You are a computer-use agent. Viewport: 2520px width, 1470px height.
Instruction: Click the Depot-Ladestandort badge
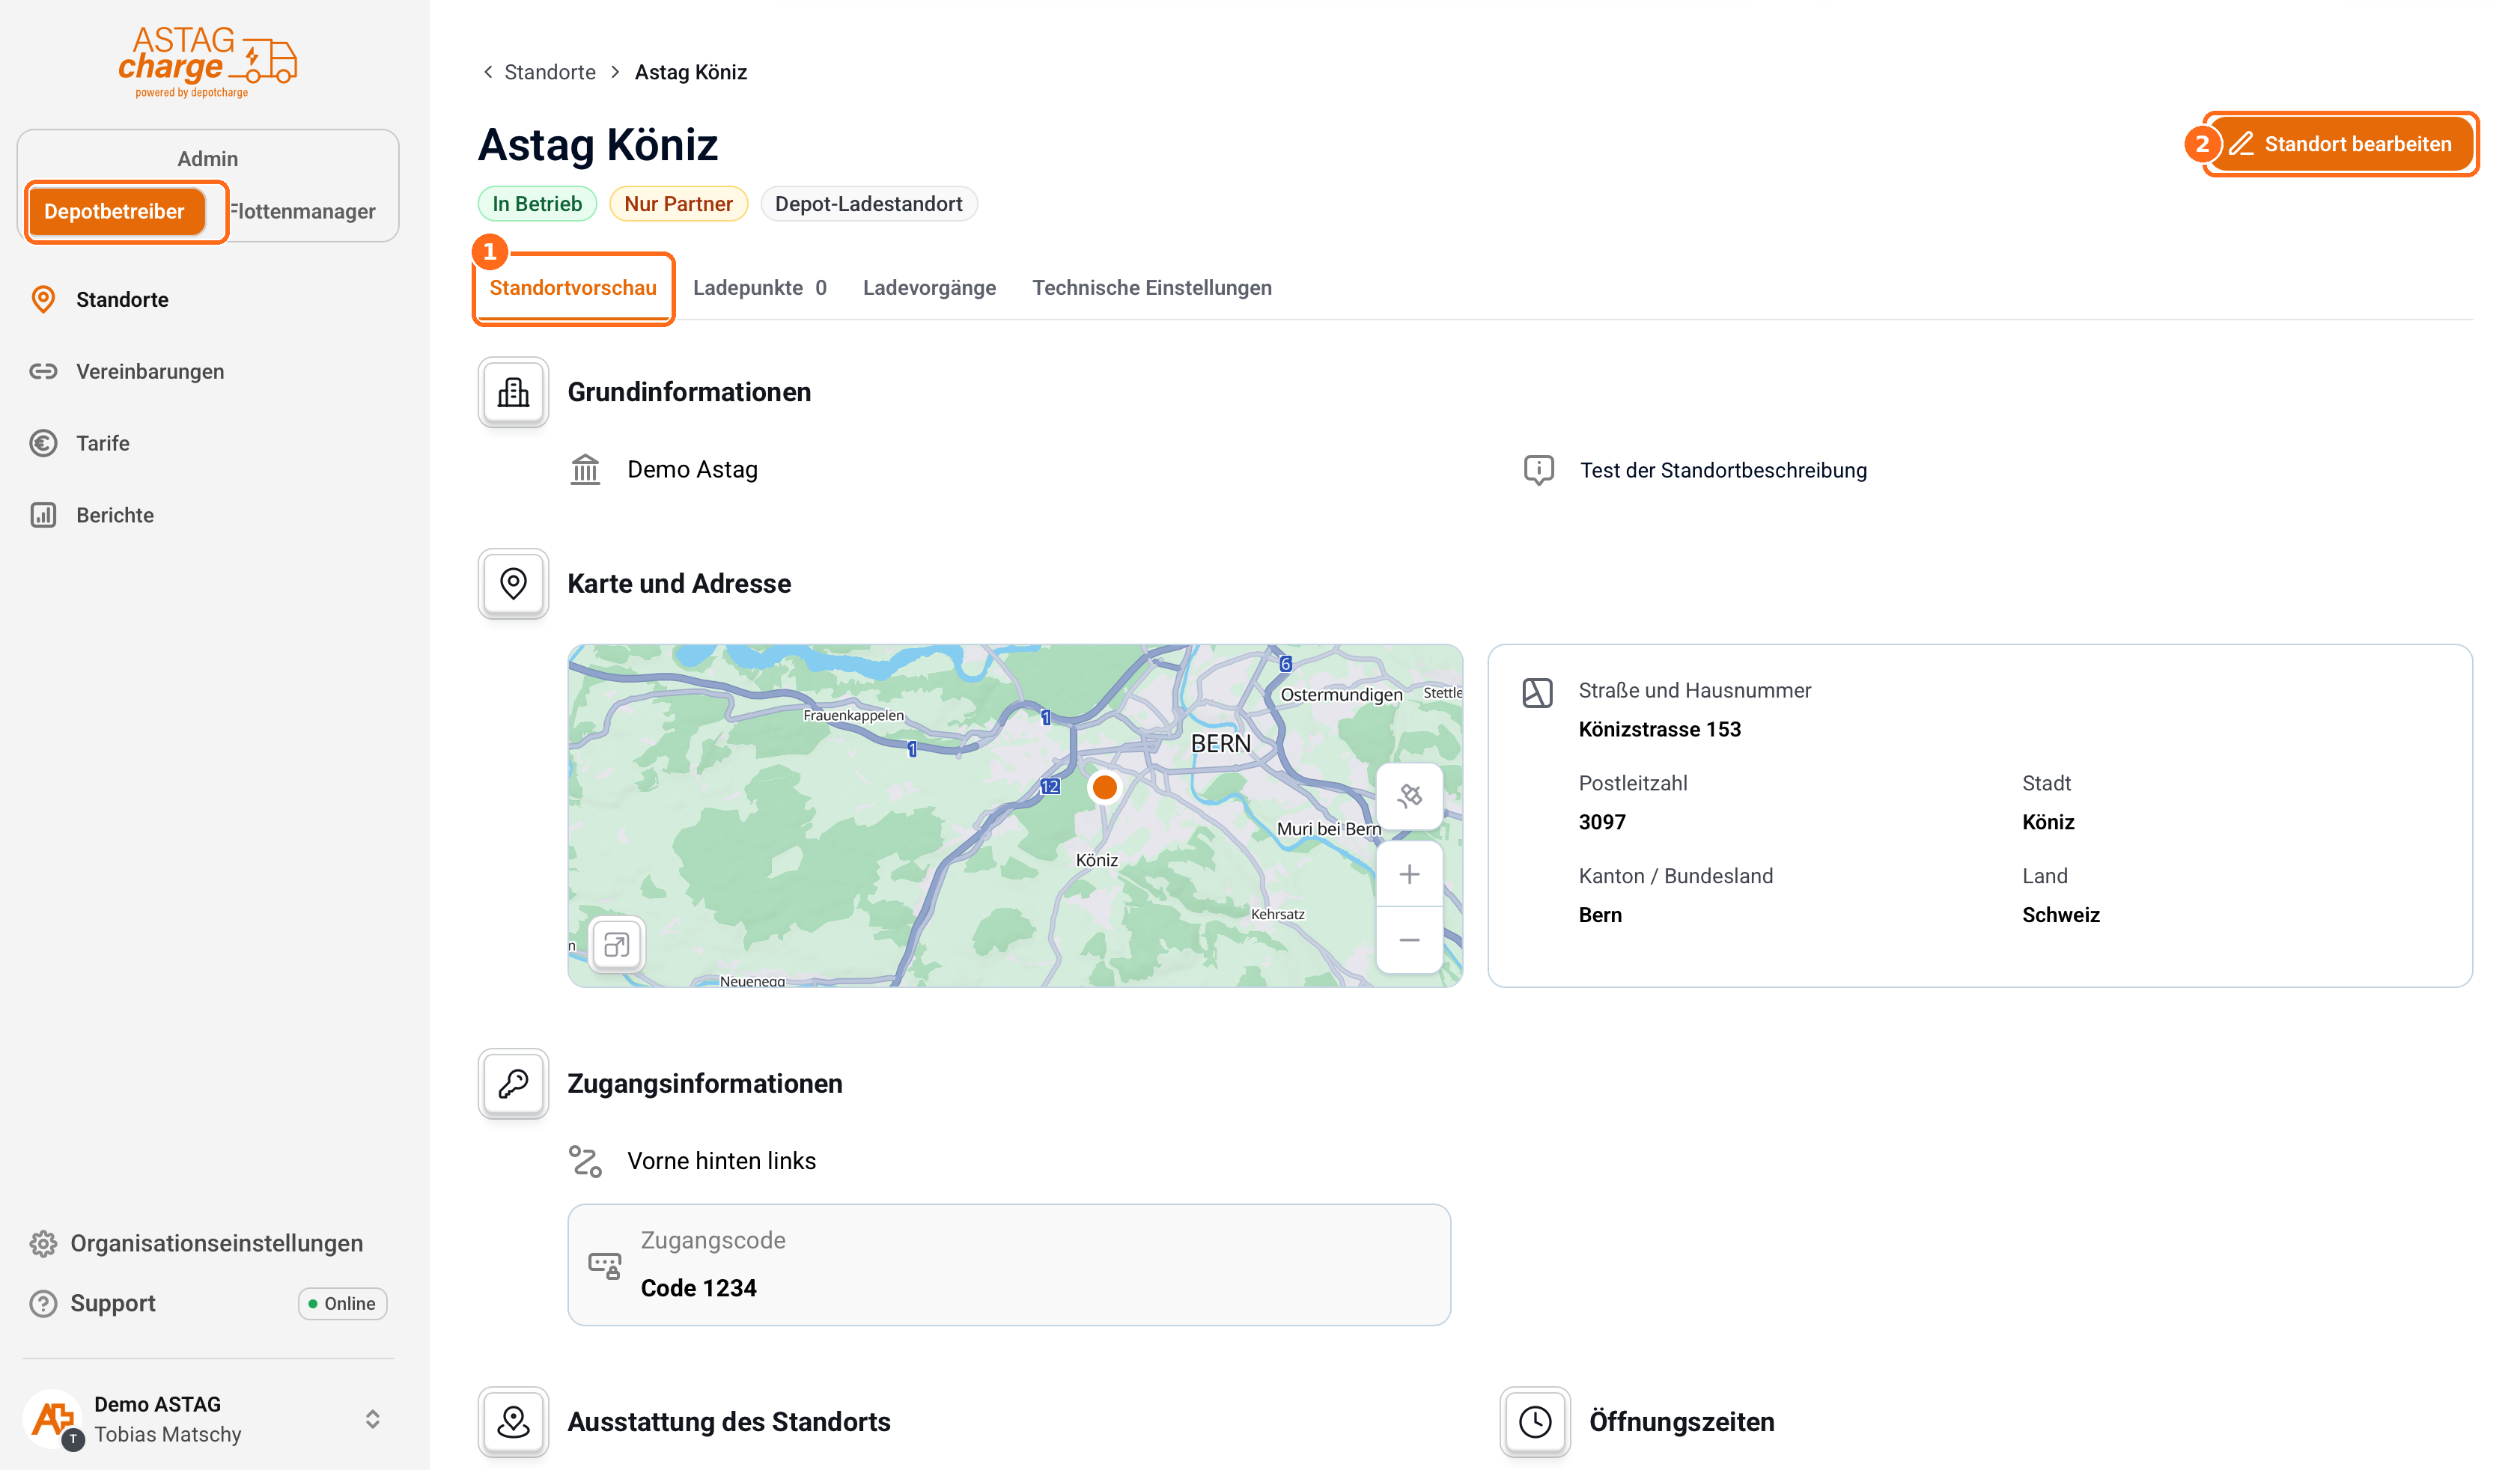pyautogui.click(x=868, y=204)
